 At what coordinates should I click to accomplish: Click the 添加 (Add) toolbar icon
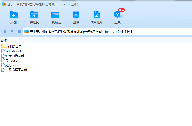point(14,15)
